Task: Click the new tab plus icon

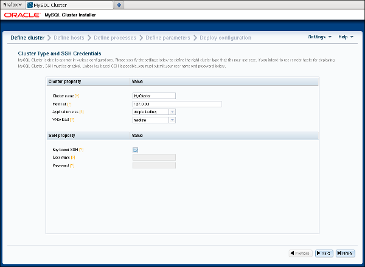Action: [119, 4]
